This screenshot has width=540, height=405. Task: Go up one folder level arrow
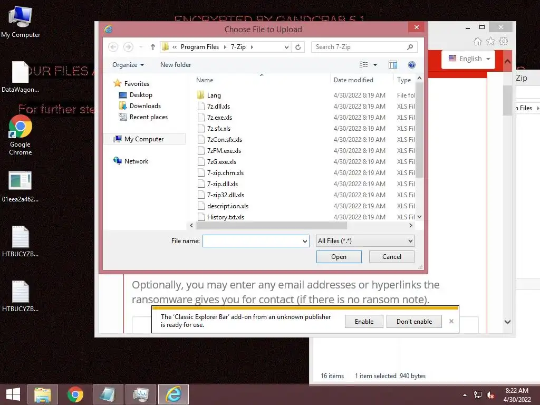pos(153,47)
